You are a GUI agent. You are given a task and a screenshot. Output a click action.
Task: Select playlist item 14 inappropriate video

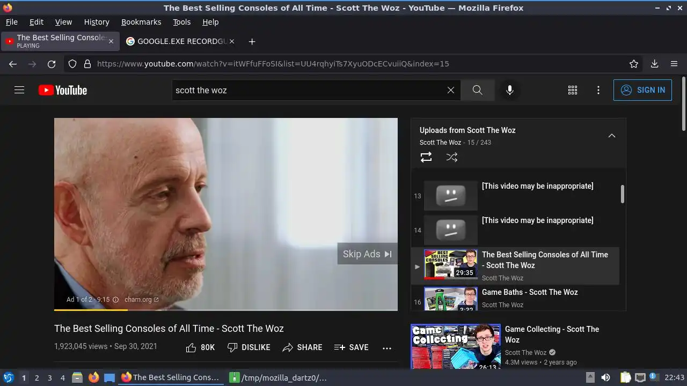515,230
